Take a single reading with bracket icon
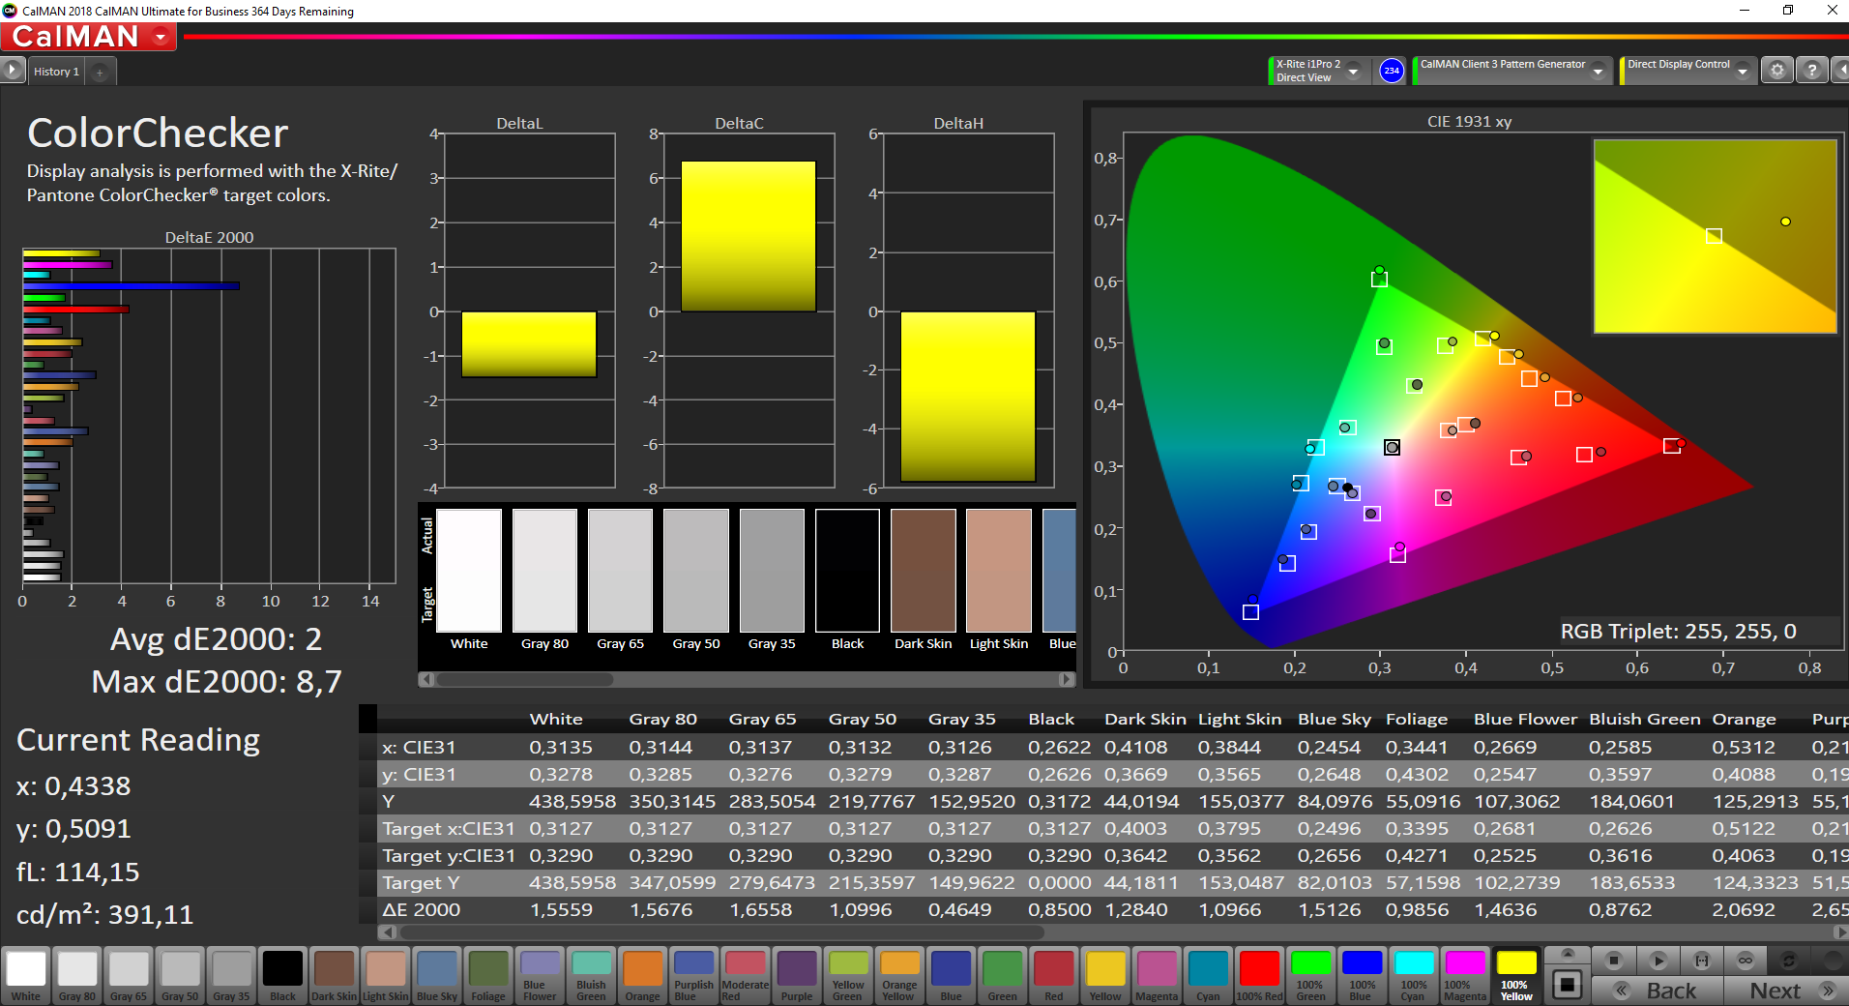Viewport: 1849px width, 1006px height. point(1702,961)
